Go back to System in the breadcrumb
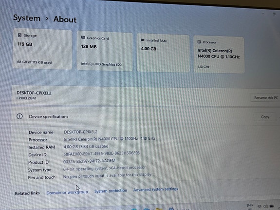 [x=27, y=18]
